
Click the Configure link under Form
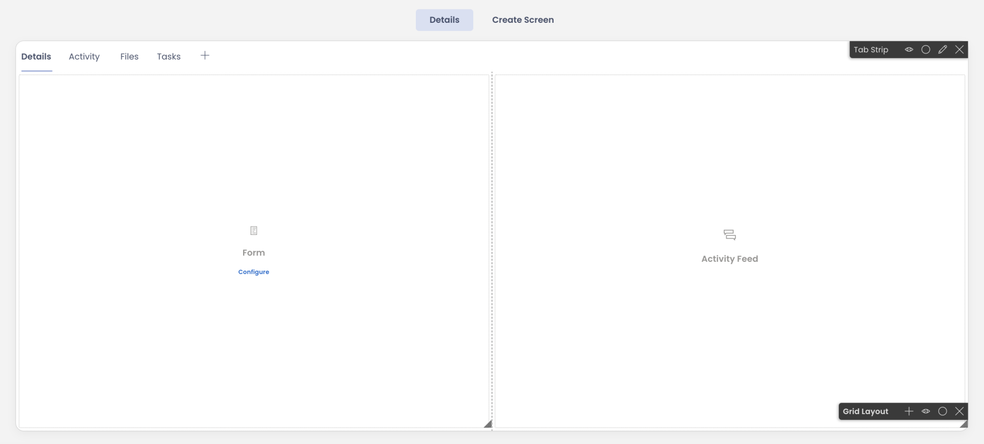(254, 272)
